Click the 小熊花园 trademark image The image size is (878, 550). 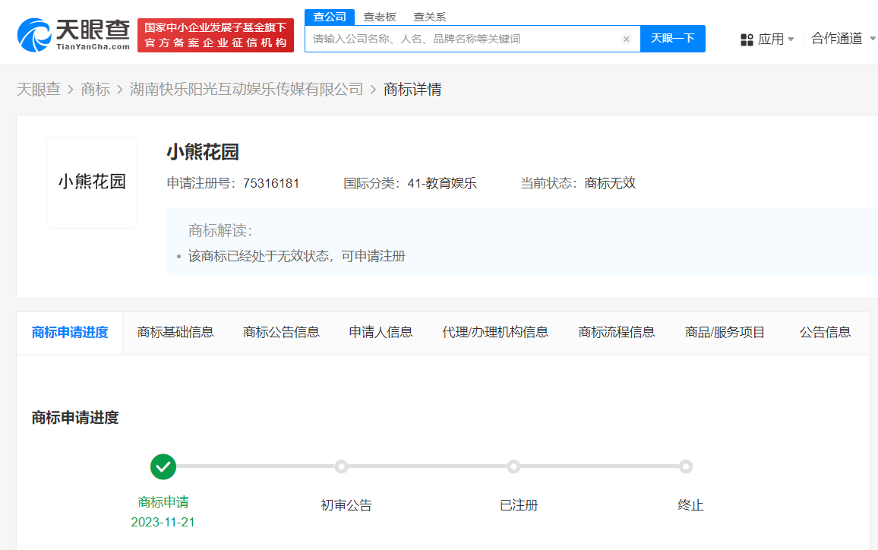click(x=91, y=182)
